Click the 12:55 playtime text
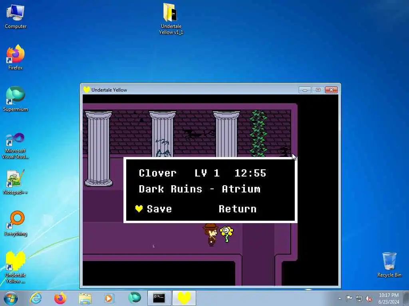The image size is (409, 306). tap(250, 173)
